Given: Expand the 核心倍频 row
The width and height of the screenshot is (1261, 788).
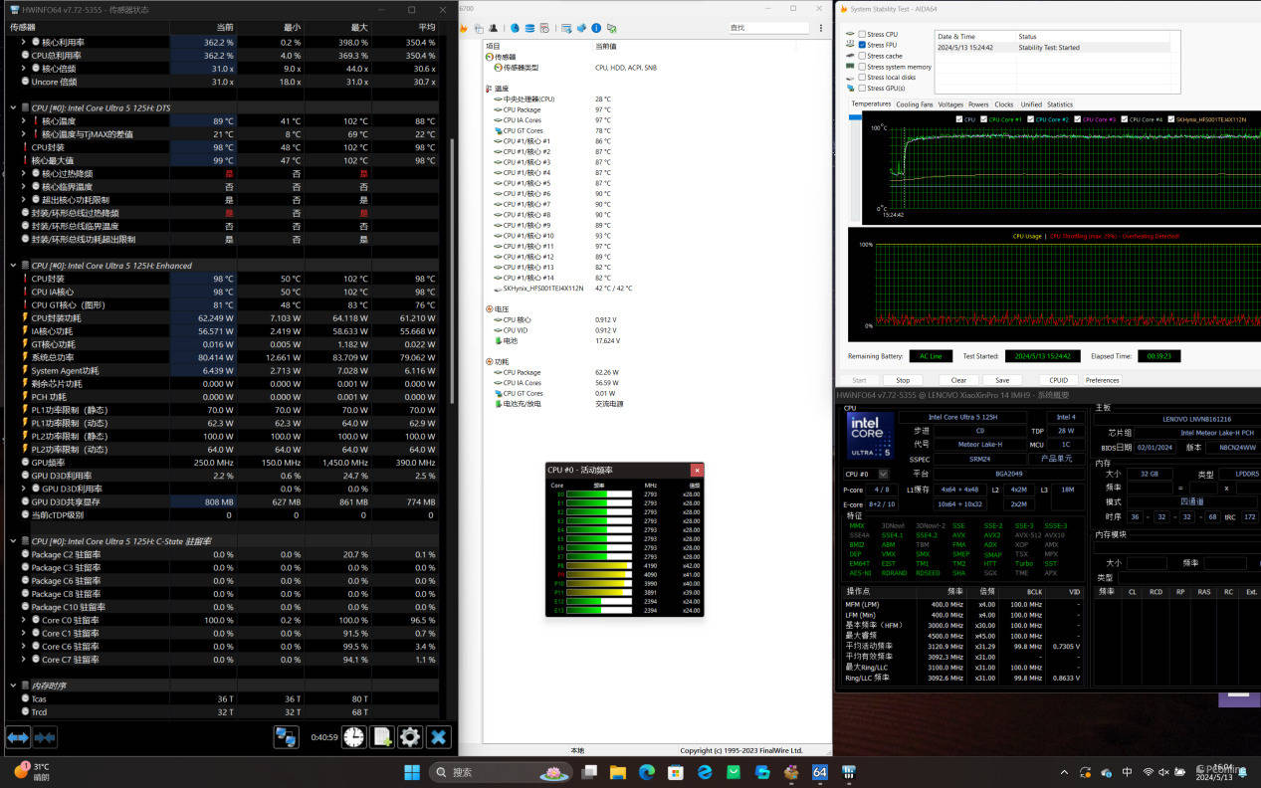Looking at the screenshot, I should point(24,69).
